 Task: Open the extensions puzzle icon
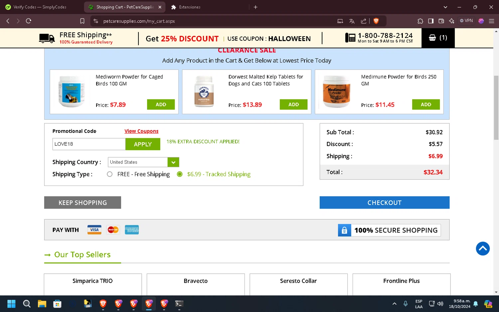420,21
